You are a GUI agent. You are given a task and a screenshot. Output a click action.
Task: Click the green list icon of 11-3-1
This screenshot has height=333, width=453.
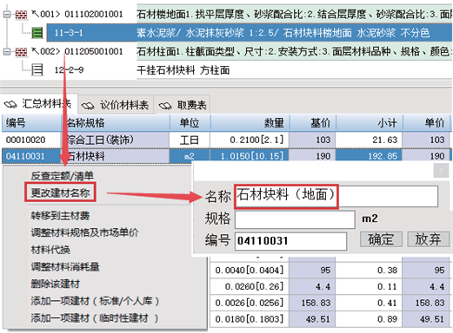(x=37, y=33)
